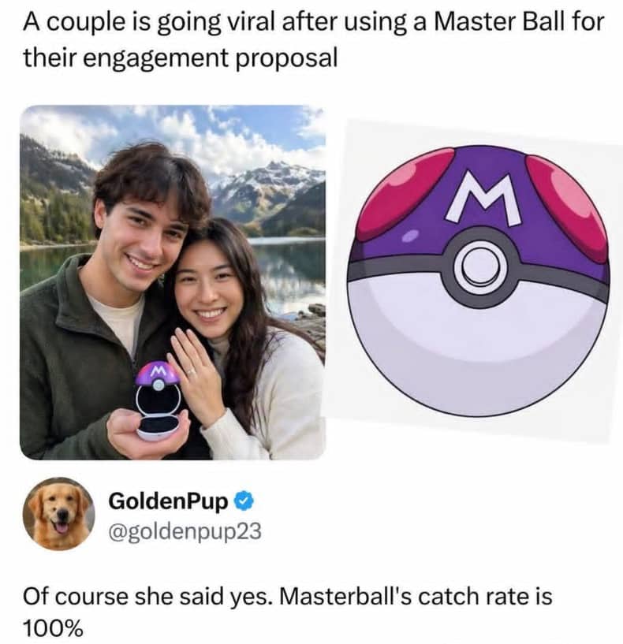The image size is (623, 644).
Task: Open the golden retriever profile avatar
Action: [x=59, y=514]
